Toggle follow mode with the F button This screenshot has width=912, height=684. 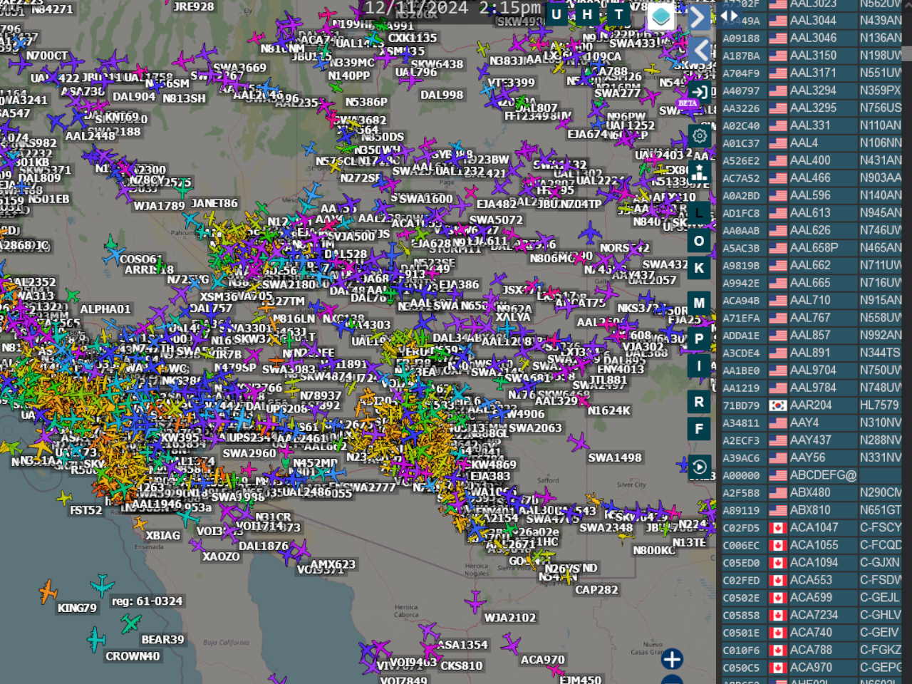(x=699, y=430)
